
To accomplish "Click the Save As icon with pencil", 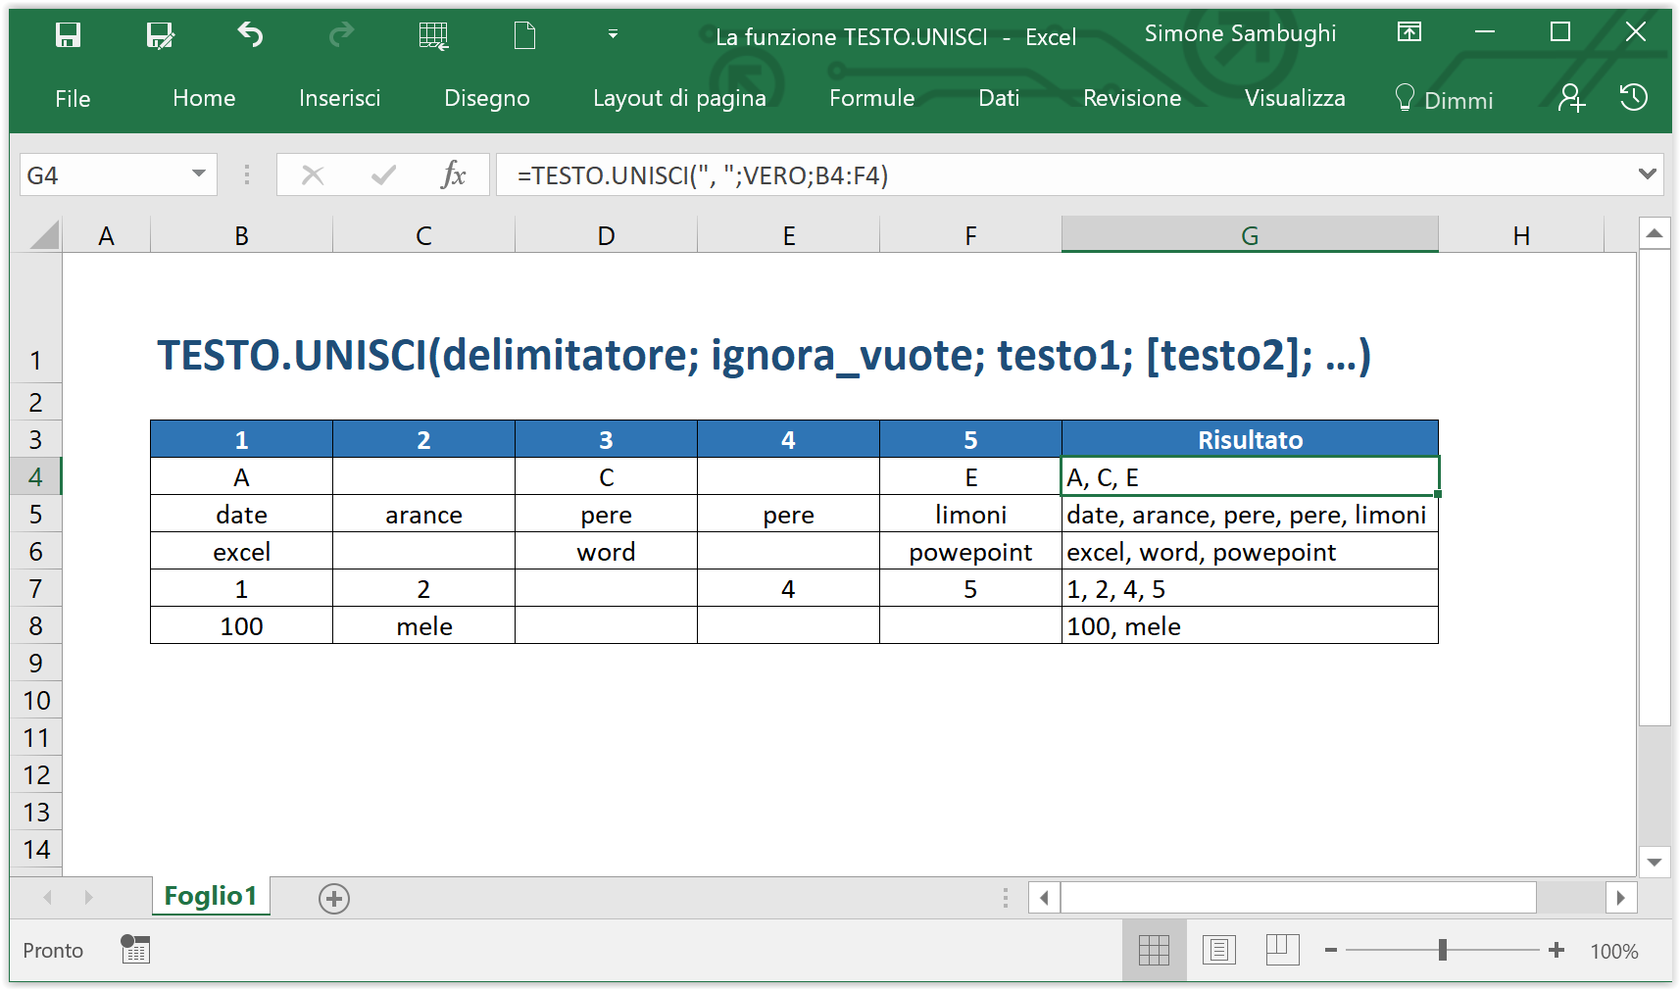I will coord(160,36).
